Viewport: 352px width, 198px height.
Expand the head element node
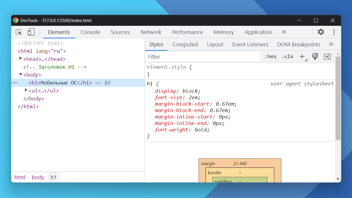click(21, 59)
